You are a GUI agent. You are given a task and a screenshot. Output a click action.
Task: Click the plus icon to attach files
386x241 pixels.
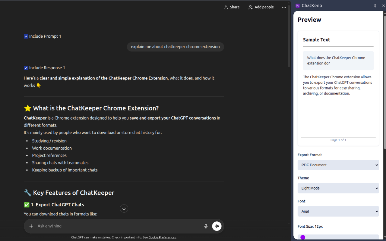[x=31, y=226]
